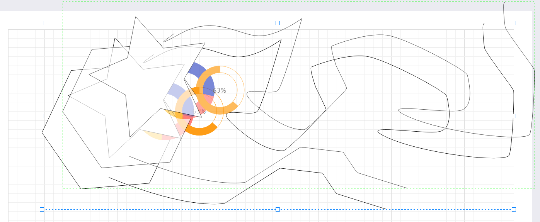
Task: Click the gray area above the page
Action: (x=31, y=5)
